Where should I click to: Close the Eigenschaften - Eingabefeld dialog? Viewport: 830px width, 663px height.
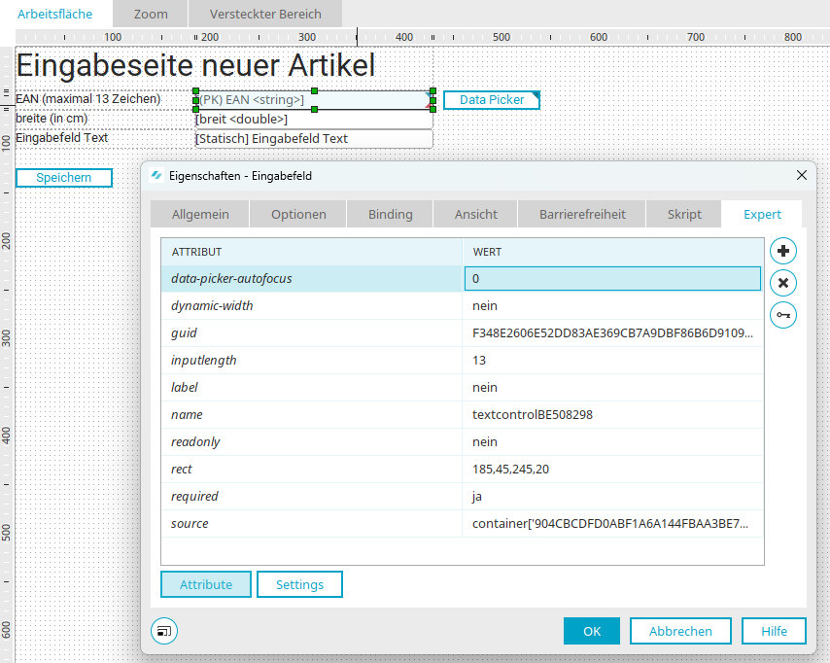coord(802,176)
